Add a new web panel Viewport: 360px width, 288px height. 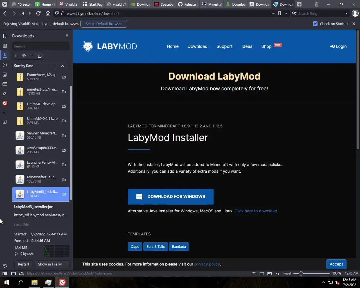(5, 122)
